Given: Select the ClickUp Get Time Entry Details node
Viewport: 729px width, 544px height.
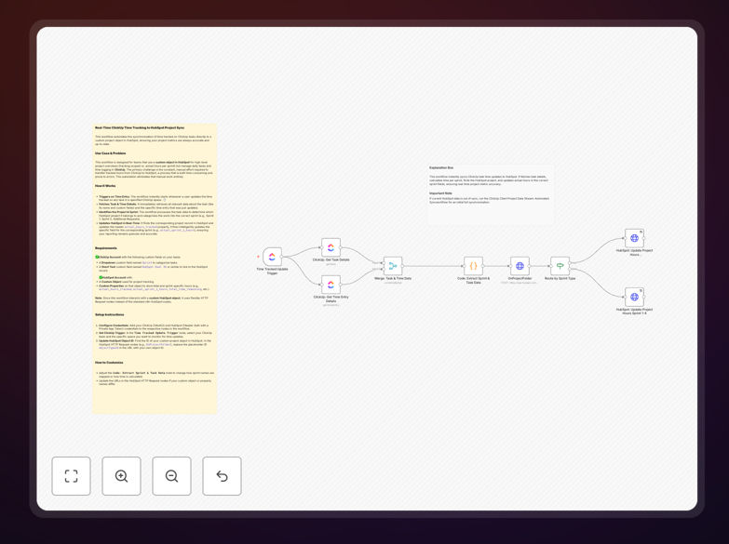Looking at the screenshot, I should [x=331, y=285].
